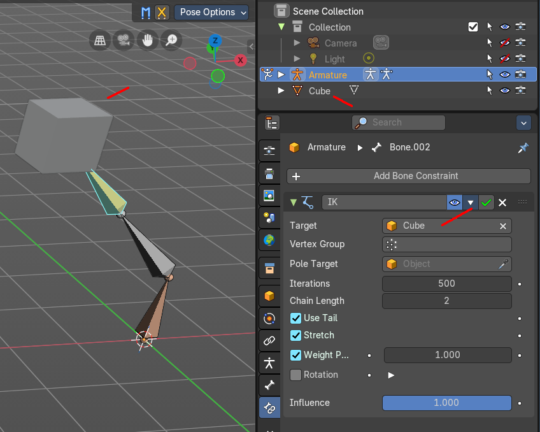540x432 pixels.
Task: Clear the Cube target field
Action: point(503,226)
